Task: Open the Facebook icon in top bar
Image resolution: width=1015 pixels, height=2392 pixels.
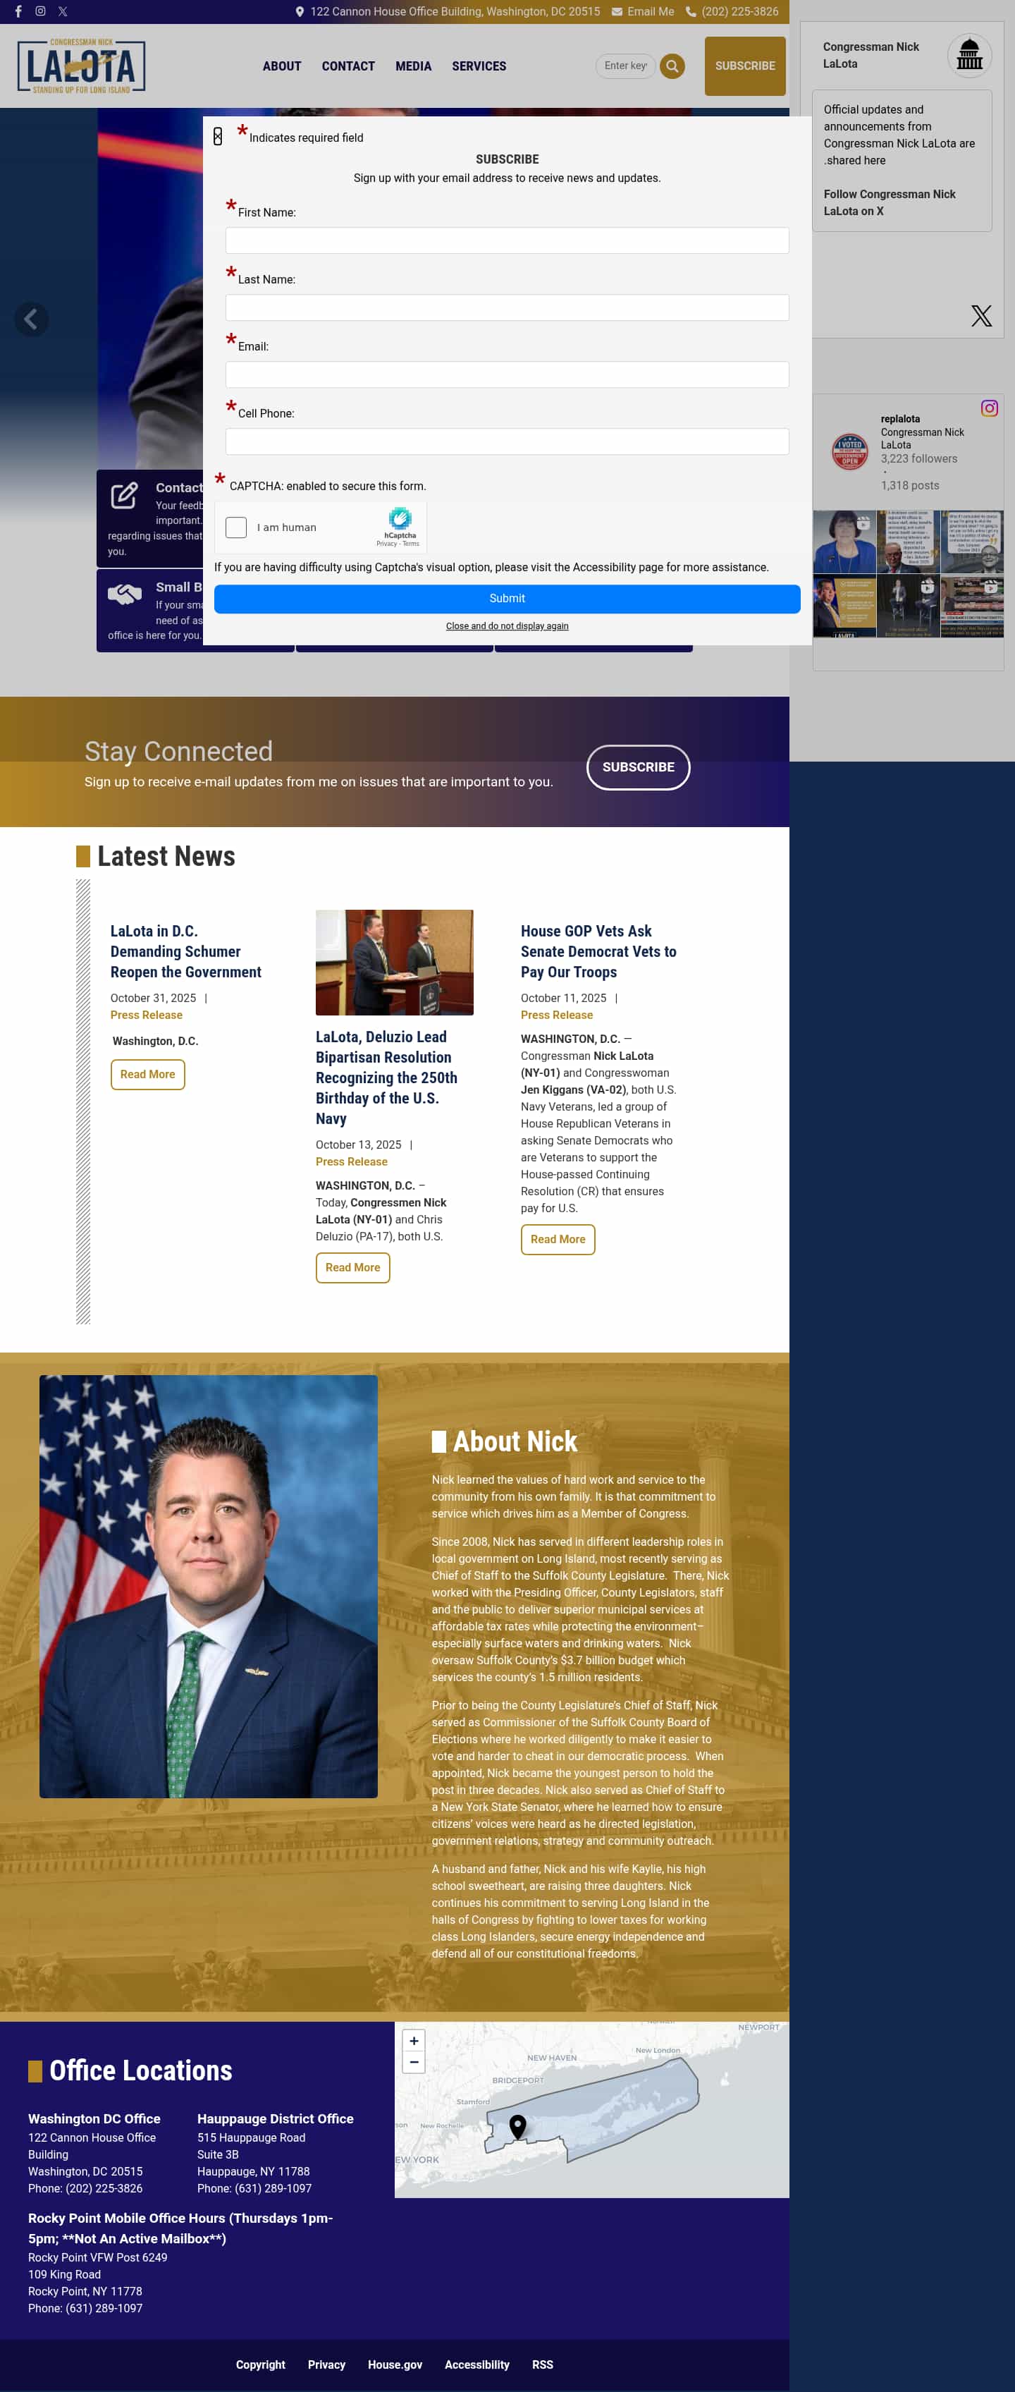Action: pos(18,11)
